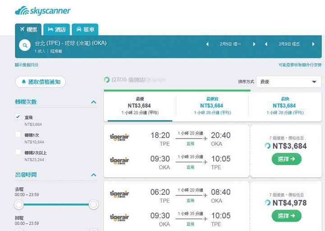Select the 最便宜 cheapest results tab

[x=212, y=106]
